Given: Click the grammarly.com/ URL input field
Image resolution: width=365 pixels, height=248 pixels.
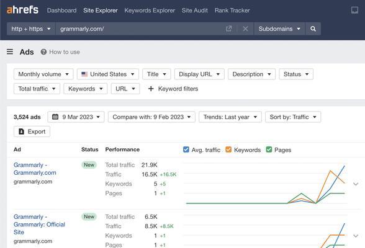Looking at the screenshot, I should point(139,29).
